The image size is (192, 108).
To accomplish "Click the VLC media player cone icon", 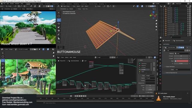I will [159, 98].
